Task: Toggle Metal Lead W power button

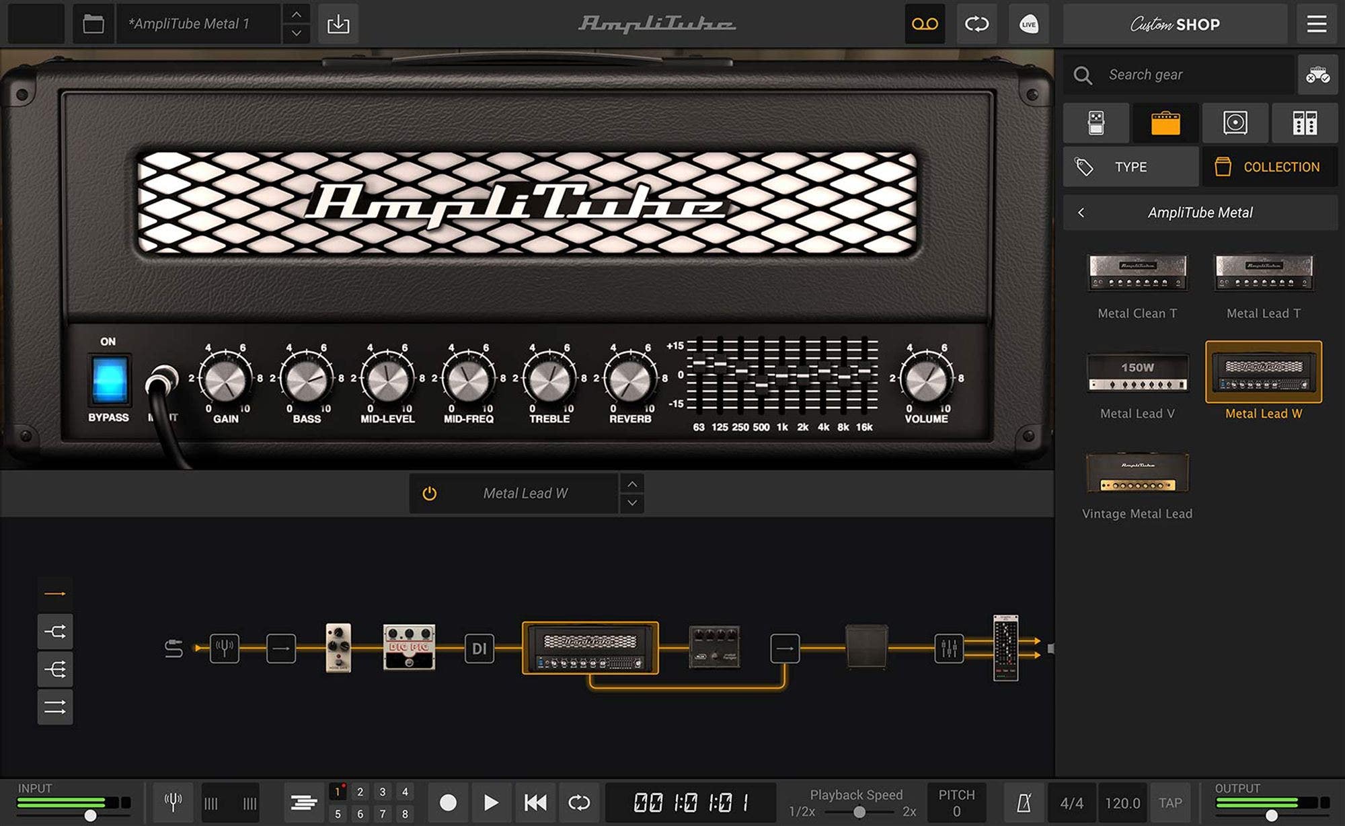Action: click(x=429, y=494)
